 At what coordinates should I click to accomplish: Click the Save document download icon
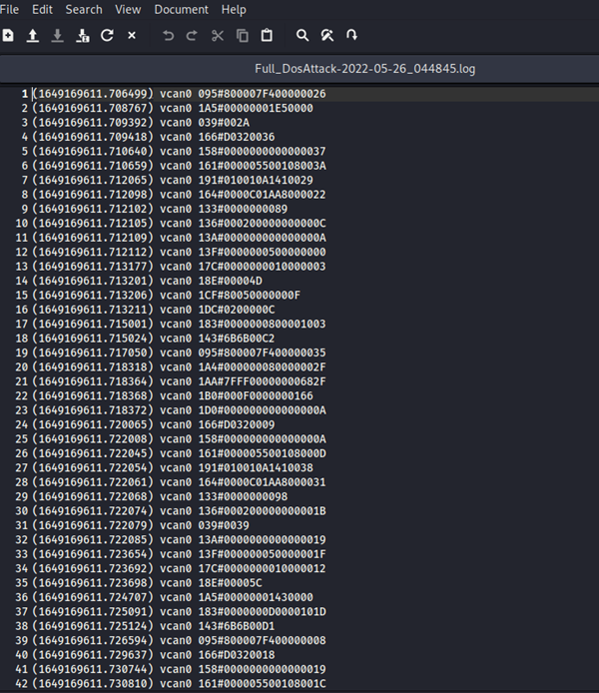[x=58, y=35]
